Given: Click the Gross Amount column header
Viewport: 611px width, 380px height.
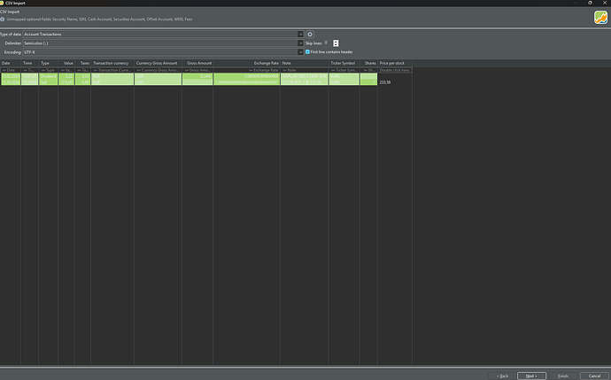Looking at the screenshot, I should point(197,64).
